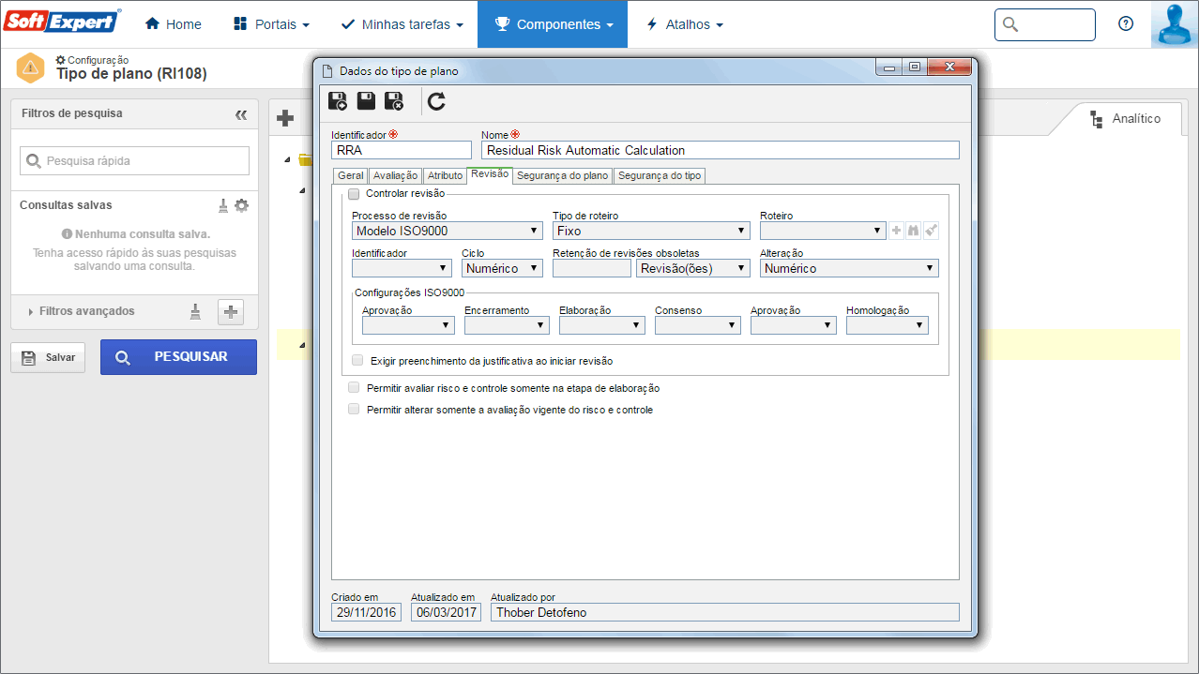Click the Save floppy disk icon

tap(366, 101)
